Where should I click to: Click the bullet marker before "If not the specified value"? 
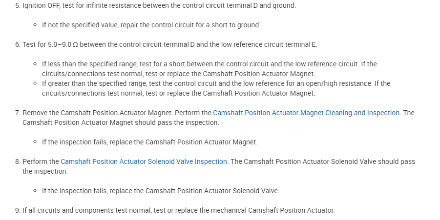tap(36, 25)
